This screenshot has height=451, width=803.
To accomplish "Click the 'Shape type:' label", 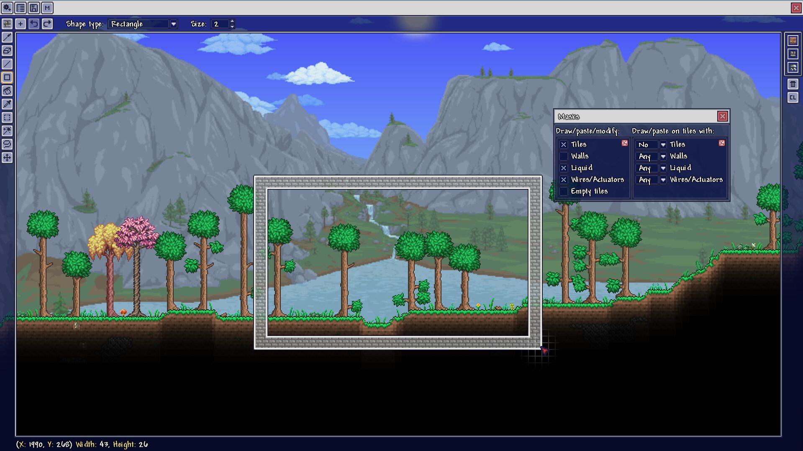I will (x=85, y=24).
